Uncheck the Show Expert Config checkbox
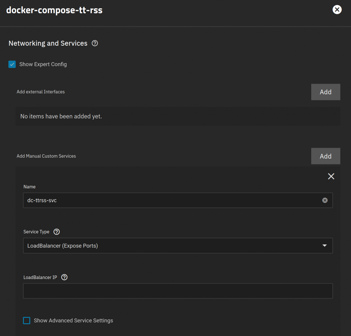The height and width of the screenshot is (336, 351). pos(12,64)
